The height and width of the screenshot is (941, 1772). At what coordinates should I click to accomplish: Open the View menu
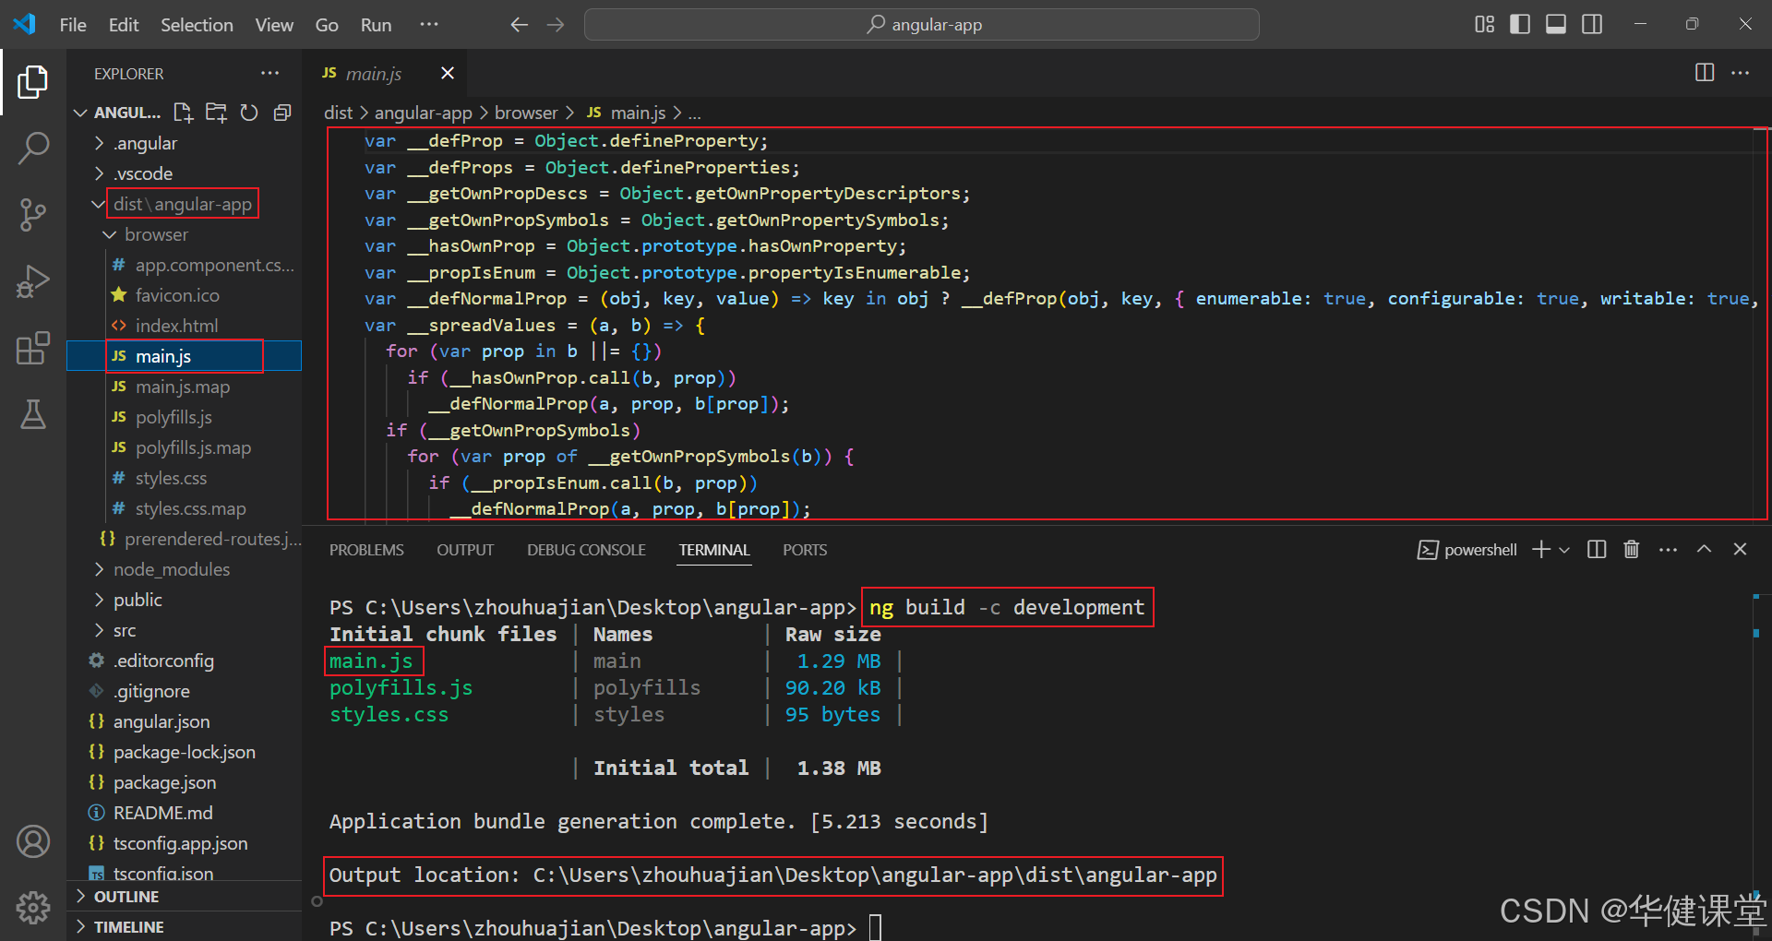coord(274,25)
